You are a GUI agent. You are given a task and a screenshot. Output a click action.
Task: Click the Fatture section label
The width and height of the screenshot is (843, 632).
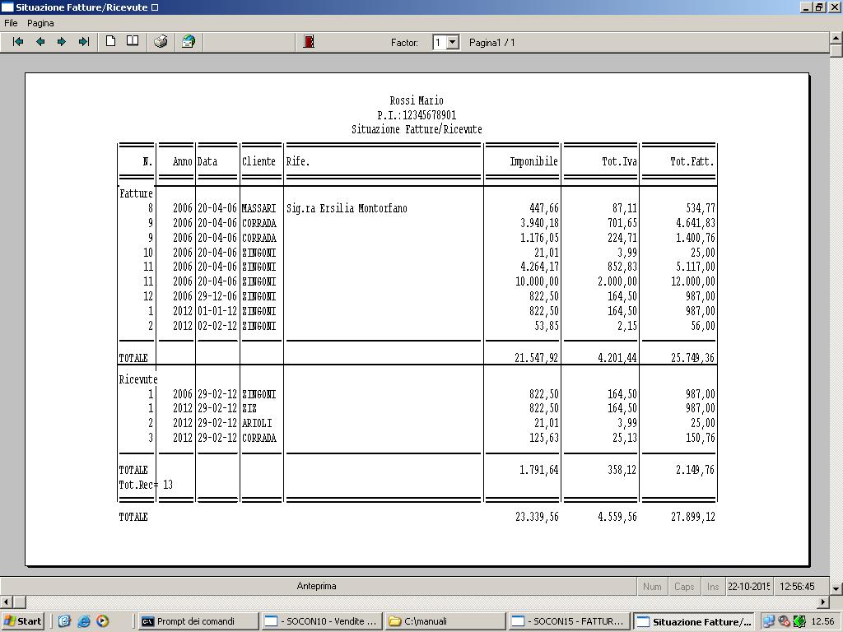click(136, 193)
